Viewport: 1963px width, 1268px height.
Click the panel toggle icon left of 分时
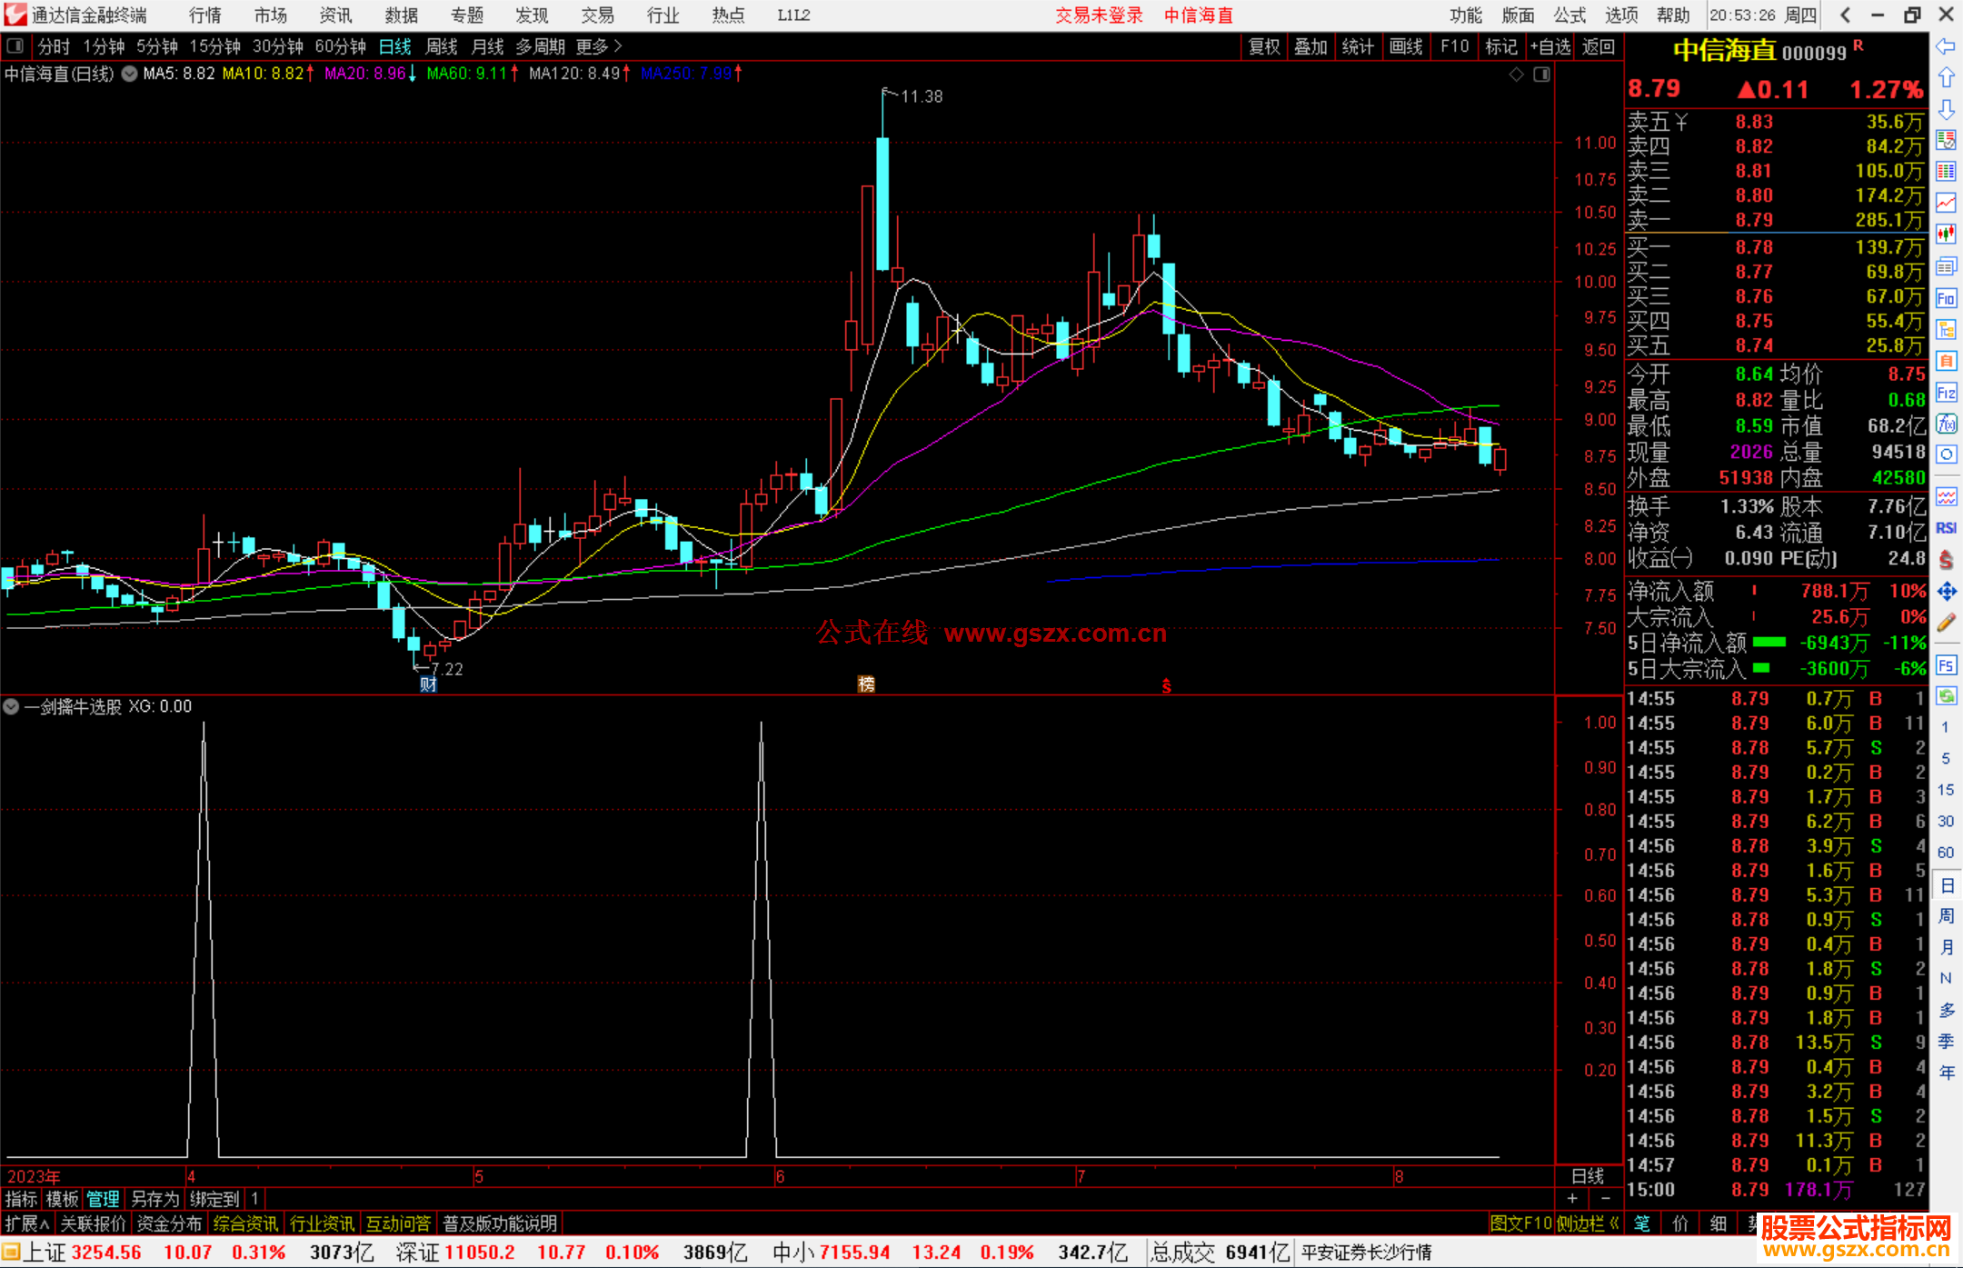pyautogui.click(x=15, y=45)
